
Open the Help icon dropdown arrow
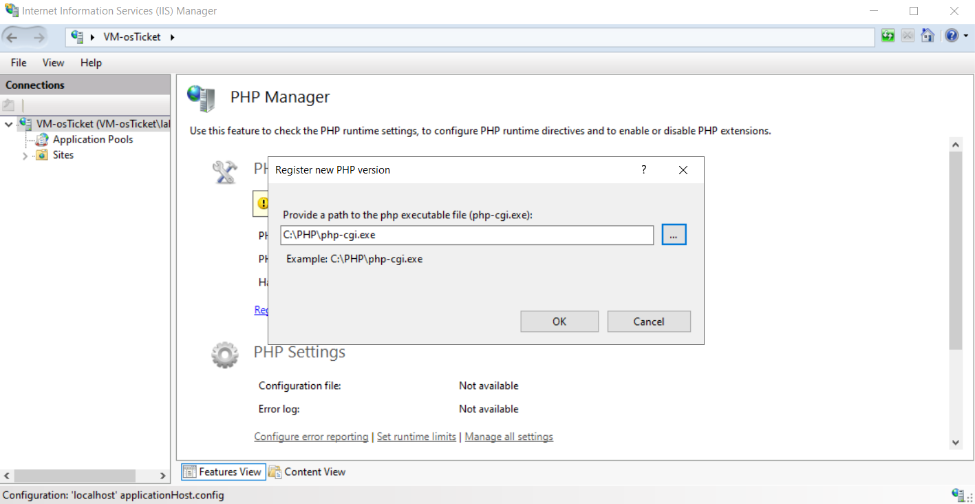pos(965,36)
